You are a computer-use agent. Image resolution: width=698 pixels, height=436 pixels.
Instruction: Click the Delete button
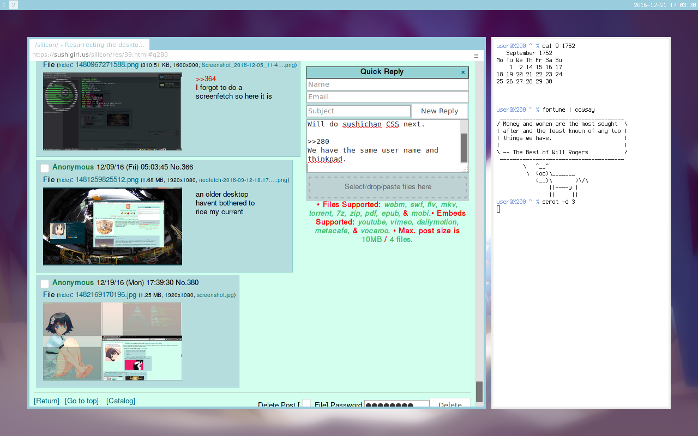(x=450, y=404)
